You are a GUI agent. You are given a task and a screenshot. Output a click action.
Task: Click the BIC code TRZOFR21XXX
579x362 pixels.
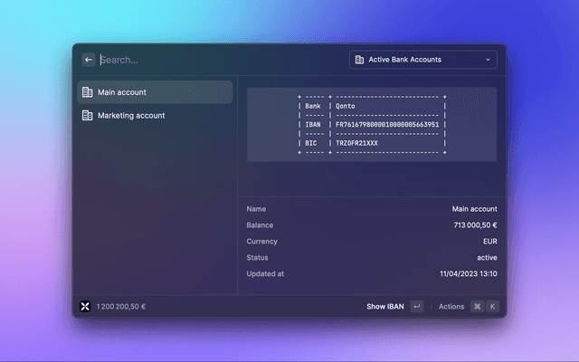pyautogui.click(x=357, y=143)
